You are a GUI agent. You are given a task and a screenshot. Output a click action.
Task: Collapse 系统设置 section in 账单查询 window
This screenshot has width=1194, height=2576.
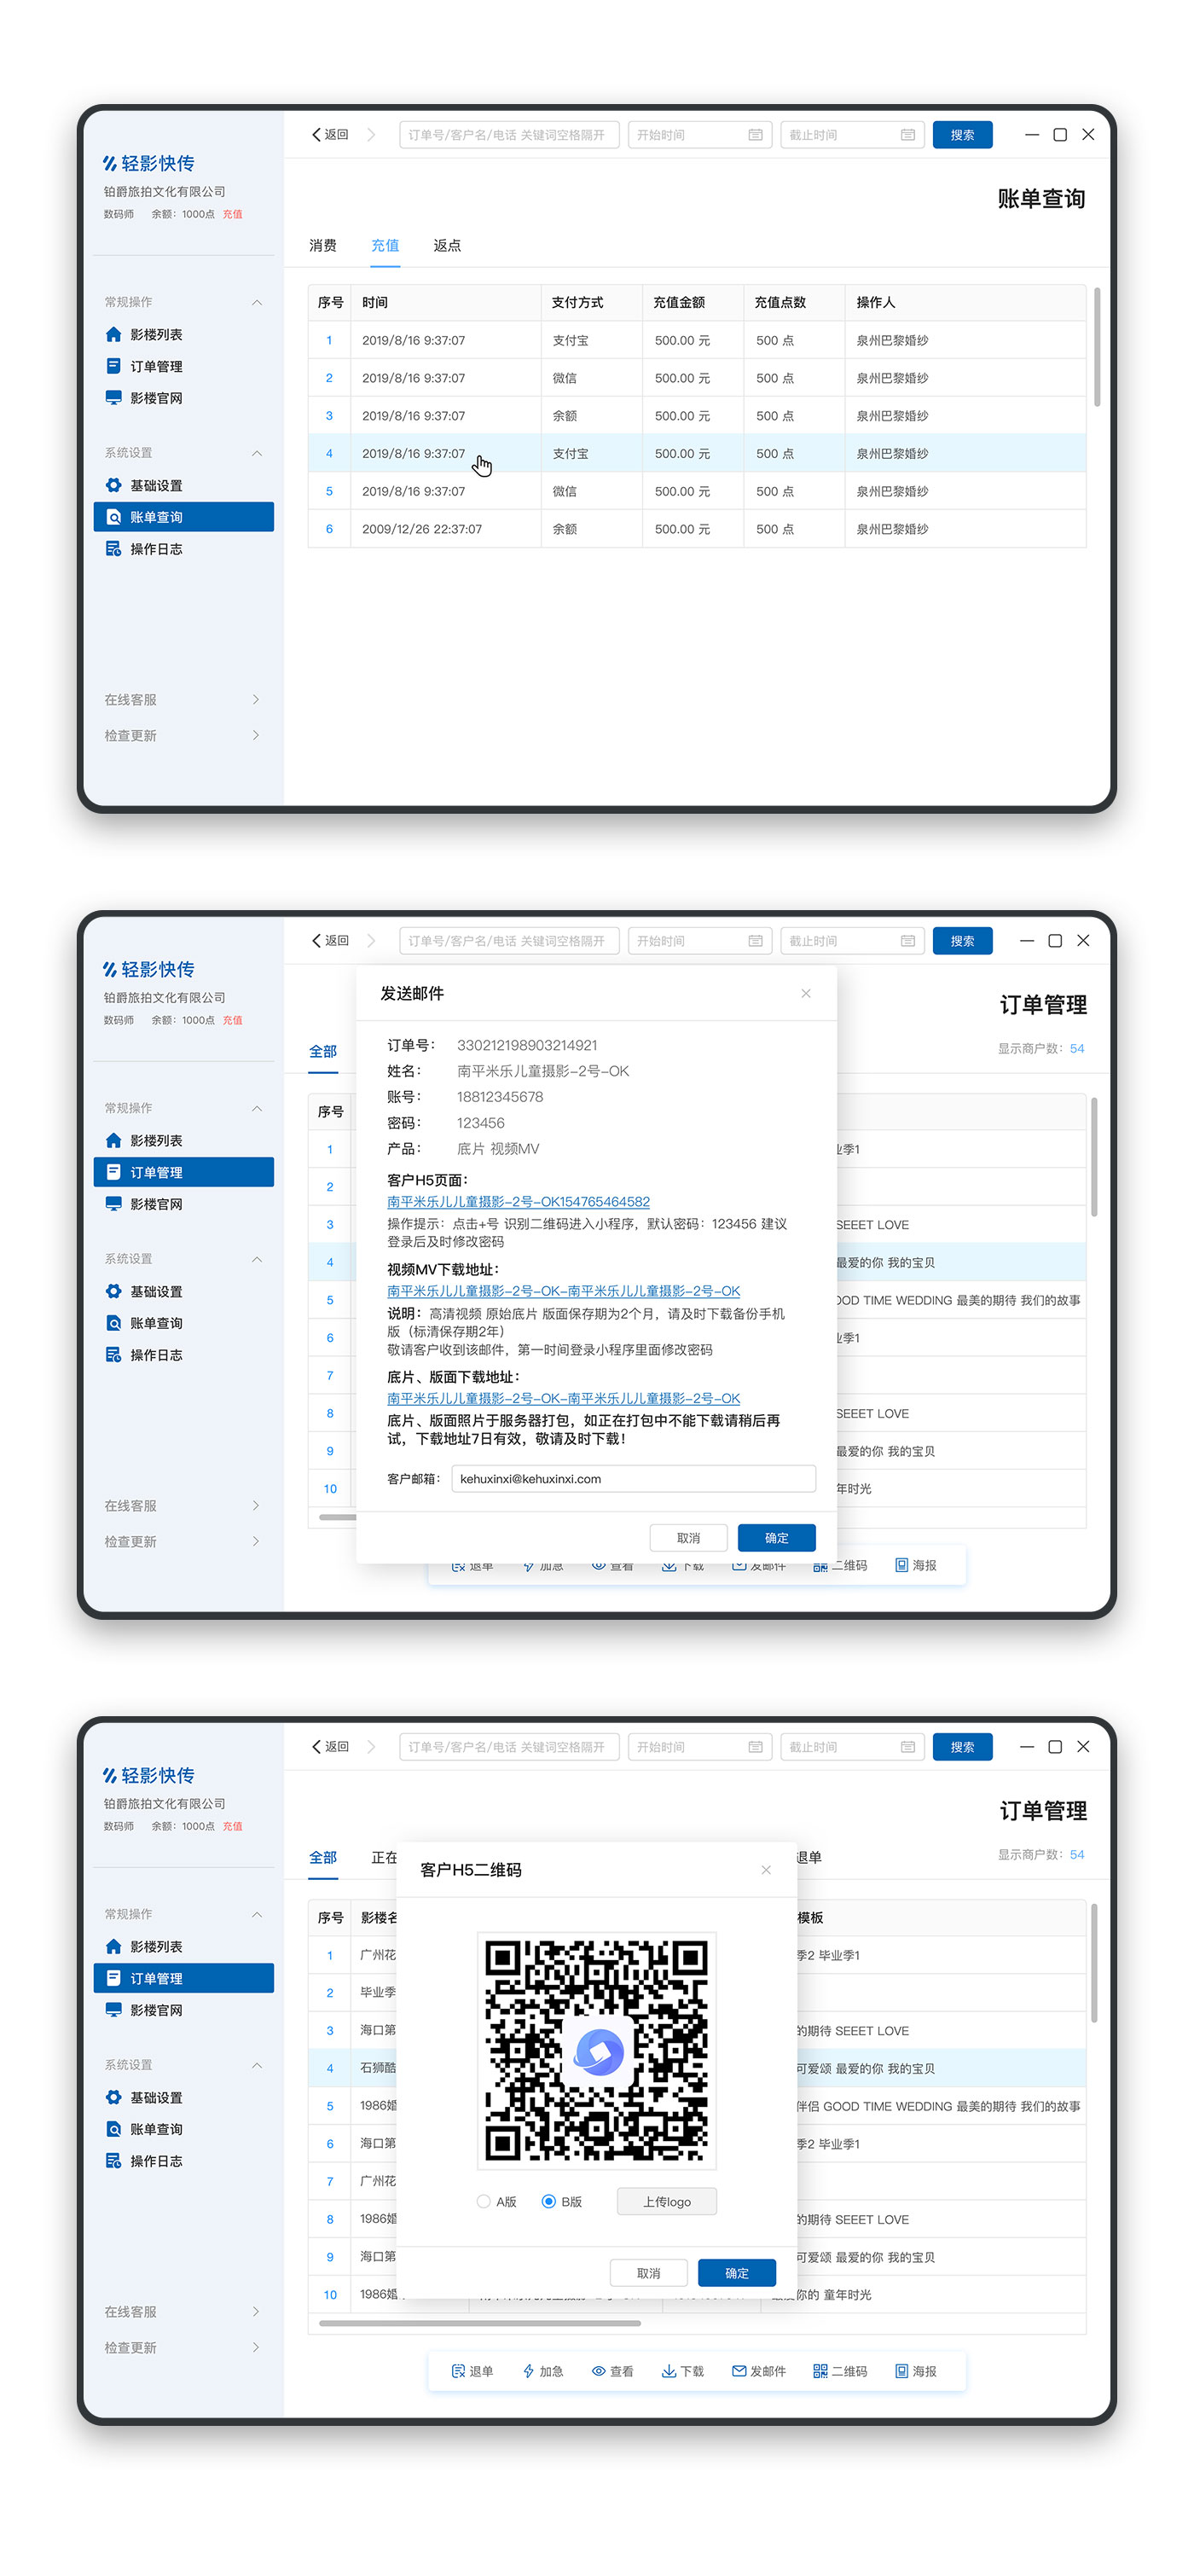click(257, 453)
